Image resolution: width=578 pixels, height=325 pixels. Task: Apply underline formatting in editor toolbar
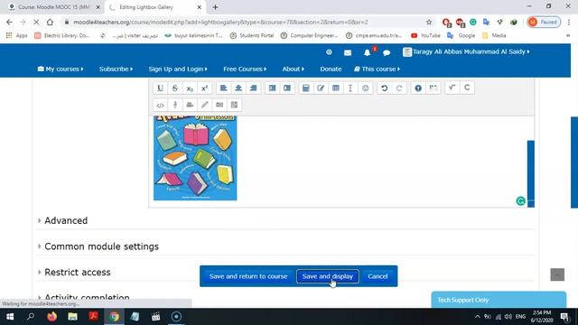pyautogui.click(x=160, y=88)
